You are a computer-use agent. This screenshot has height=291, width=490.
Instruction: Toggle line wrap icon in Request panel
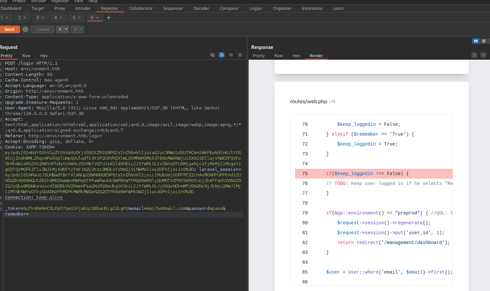(x=222, y=55)
